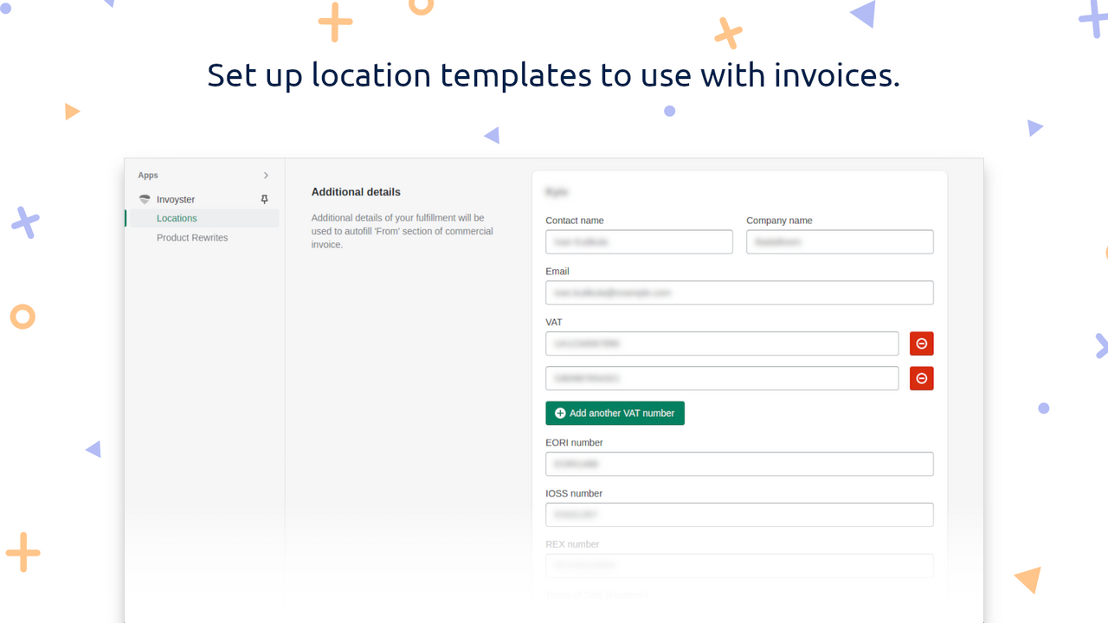The image size is (1108, 623).
Task: Remove the second VAT number
Action: coord(921,378)
